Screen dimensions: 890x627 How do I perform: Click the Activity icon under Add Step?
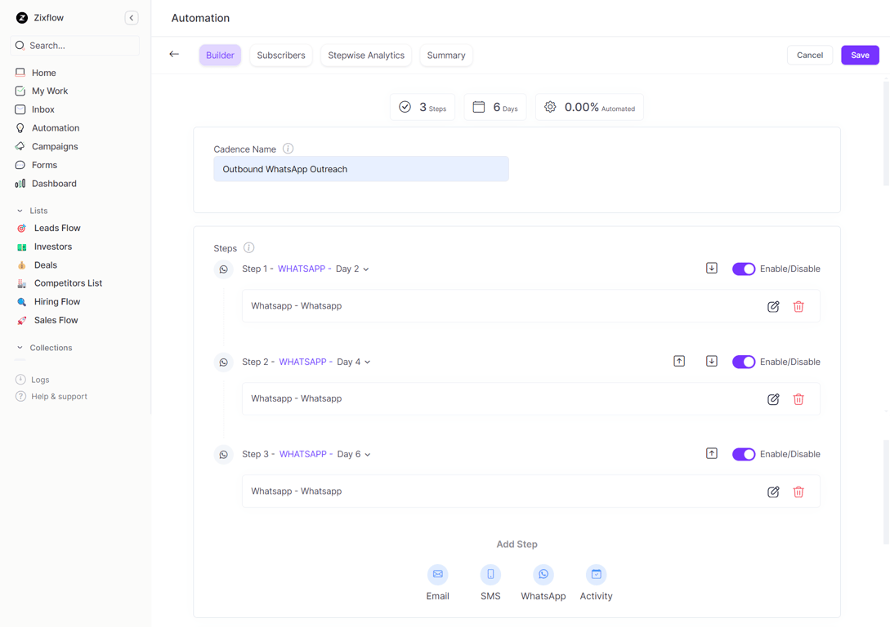point(596,574)
